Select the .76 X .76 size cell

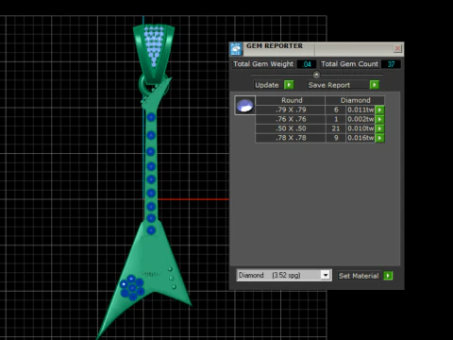click(291, 119)
